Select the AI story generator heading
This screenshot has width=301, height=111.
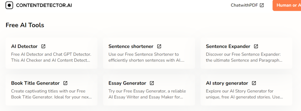(227, 83)
